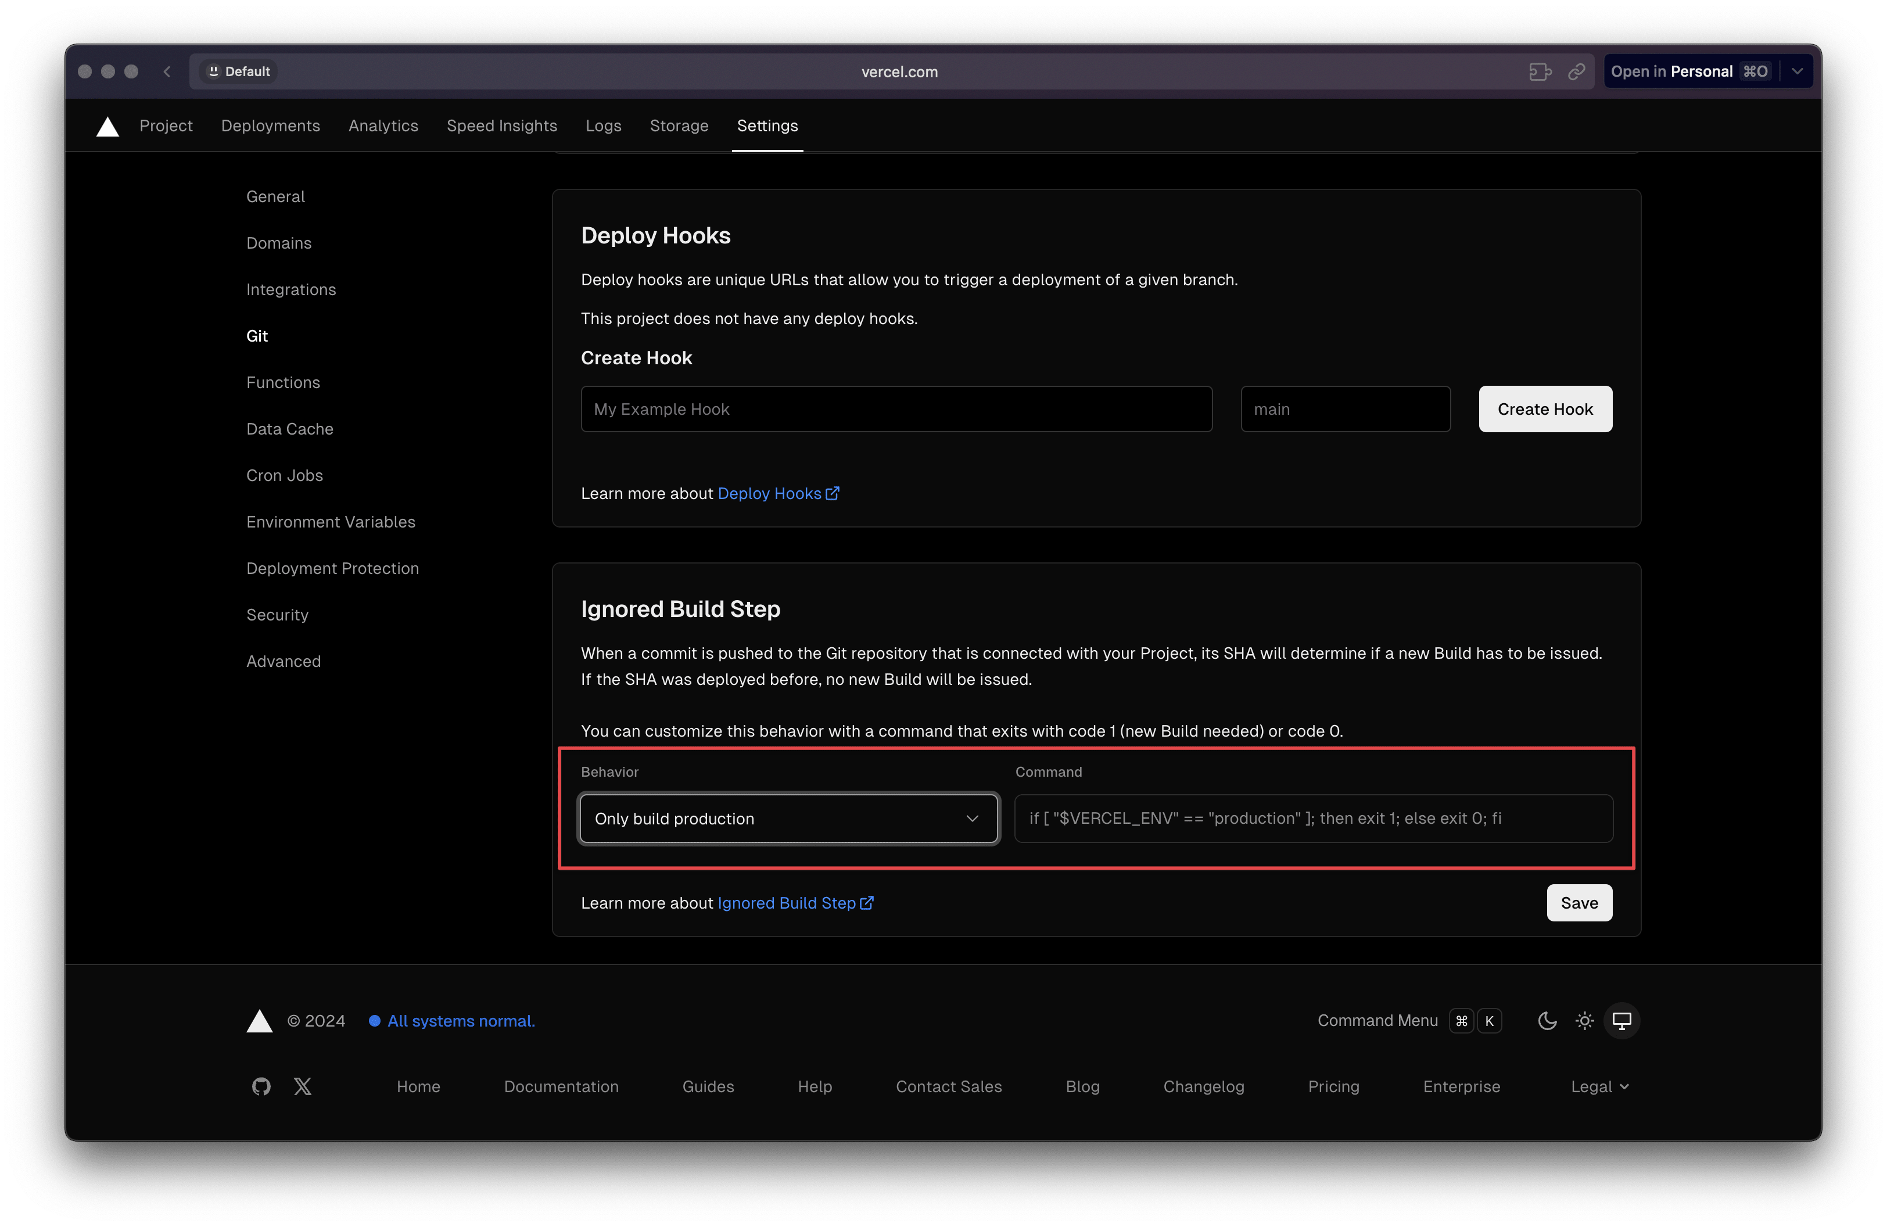Click Enterprise footer link
The width and height of the screenshot is (1887, 1227).
pos(1461,1086)
